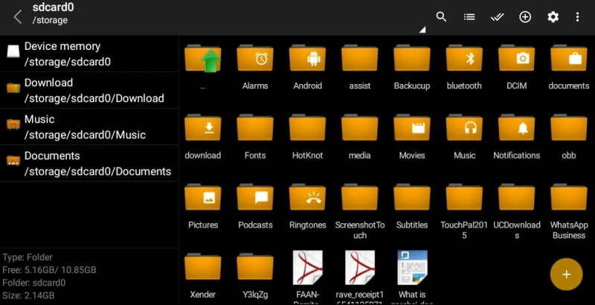The width and height of the screenshot is (595, 305).
Task: Open the three-dot overflow menu
Action: pyautogui.click(x=578, y=16)
